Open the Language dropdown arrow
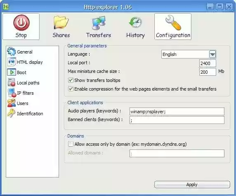Screen dimensions: 236x196 [x=212, y=54]
